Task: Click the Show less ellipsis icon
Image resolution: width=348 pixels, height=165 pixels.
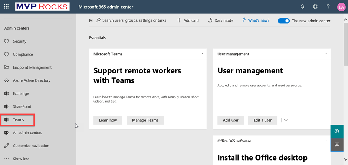Action: pos(6,159)
